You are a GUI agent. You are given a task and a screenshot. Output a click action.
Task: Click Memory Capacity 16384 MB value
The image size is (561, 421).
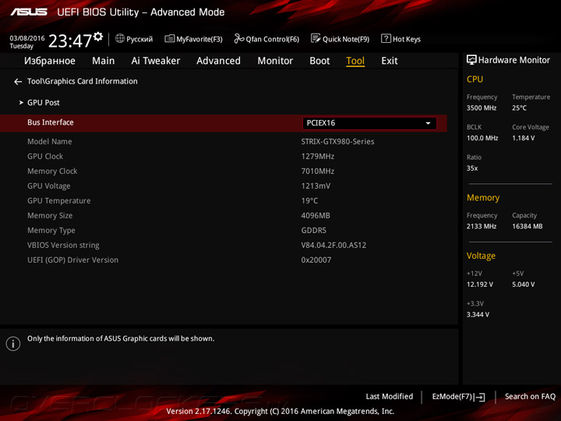pos(527,226)
